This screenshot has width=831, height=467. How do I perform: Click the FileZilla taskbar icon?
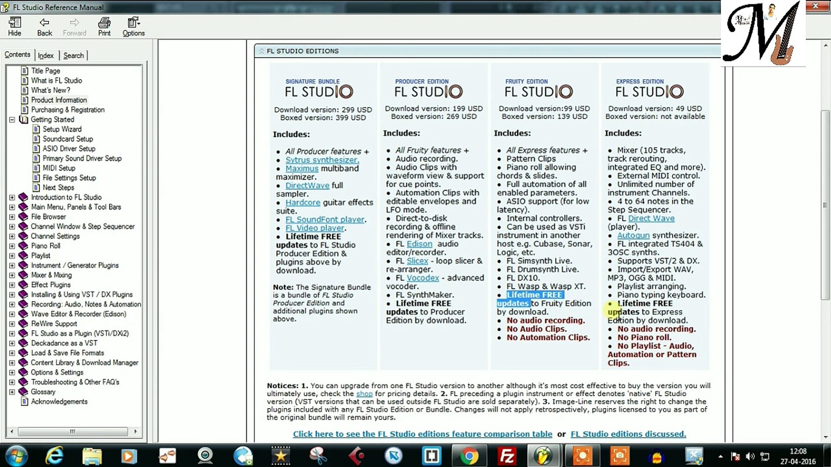point(506,456)
